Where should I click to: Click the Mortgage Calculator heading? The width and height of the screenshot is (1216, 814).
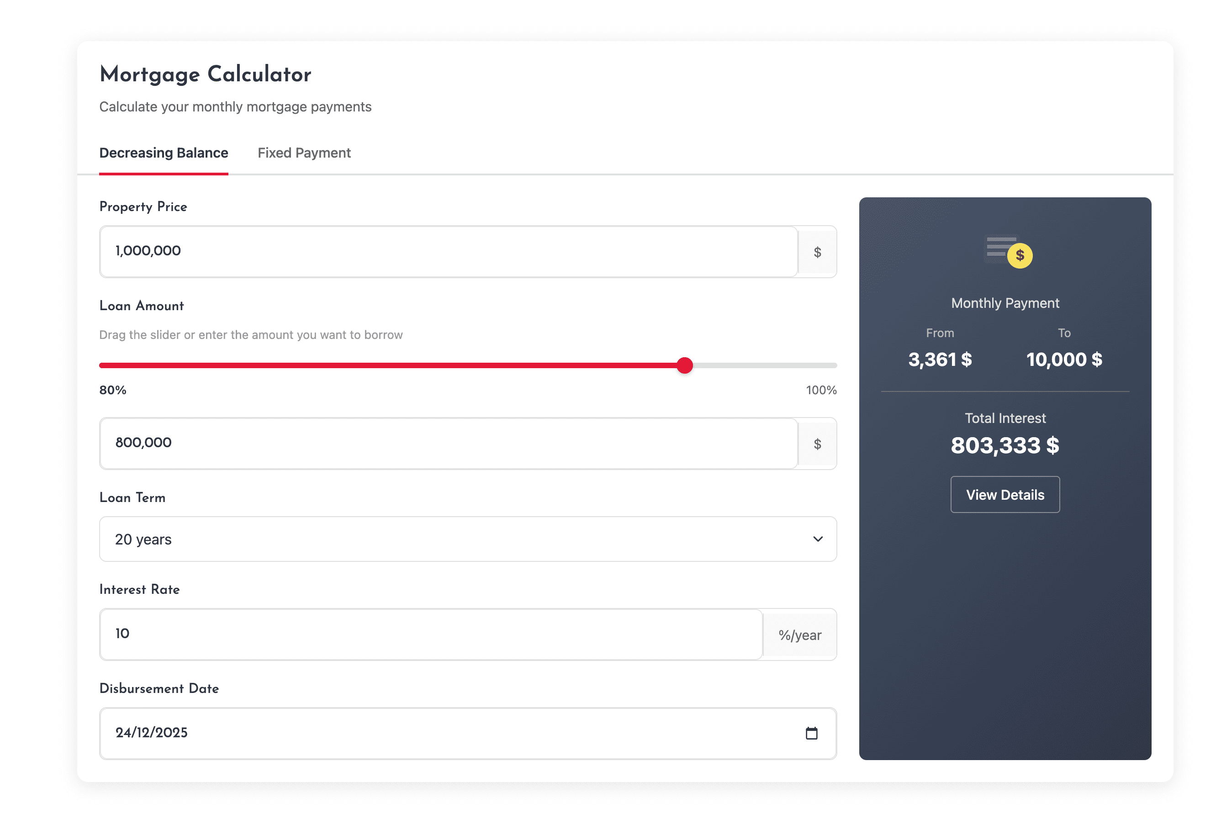coord(205,74)
